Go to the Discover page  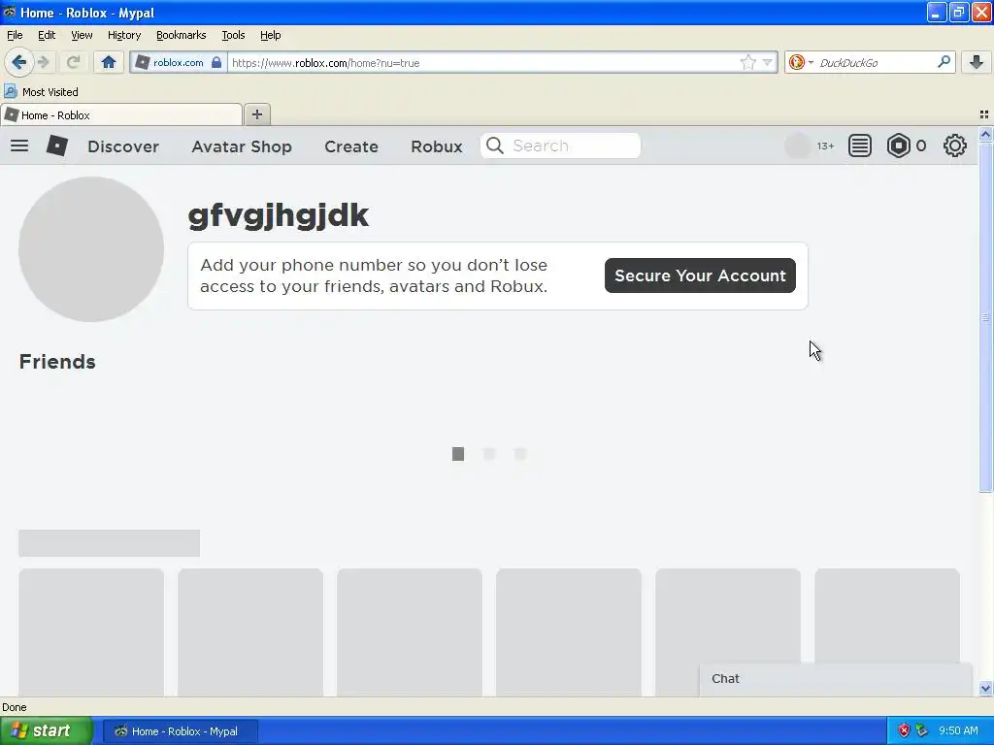pyautogui.click(x=123, y=146)
